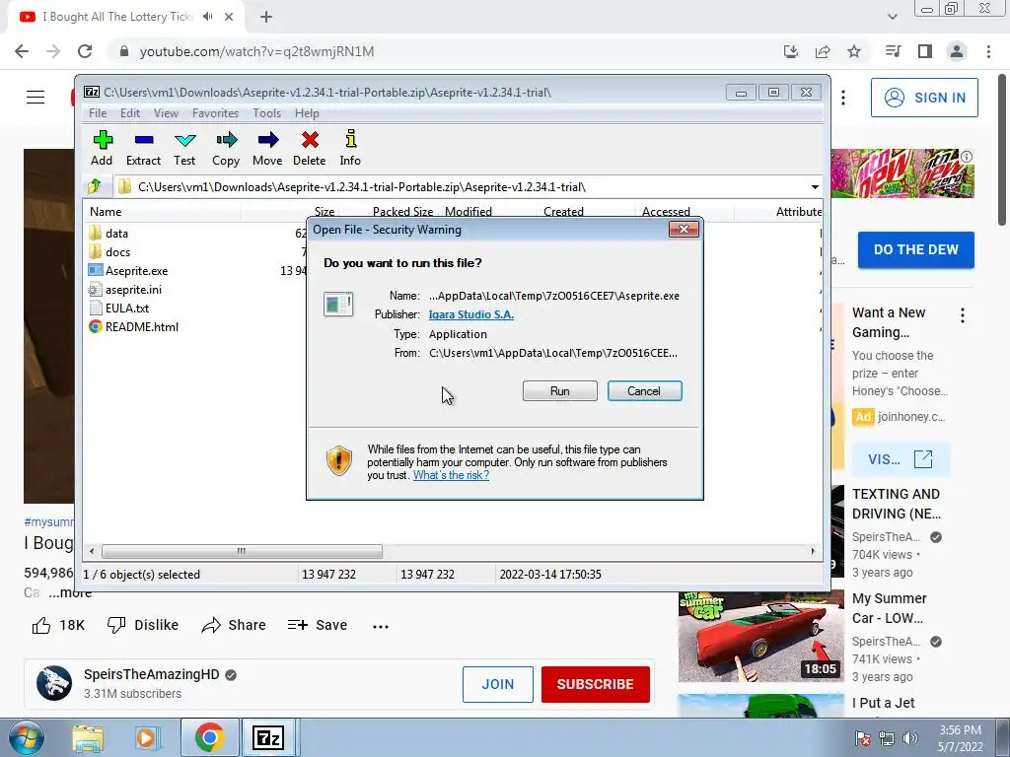Image resolution: width=1010 pixels, height=757 pixels.
Task: Click the volume icon in system tray
Action: (910, 738)
